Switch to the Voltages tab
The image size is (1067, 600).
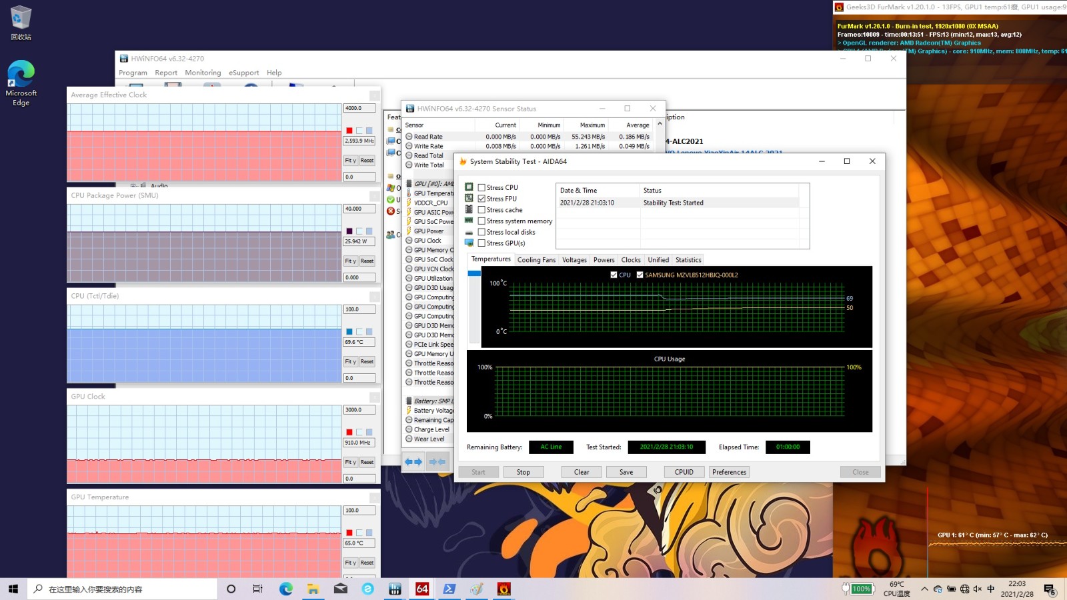coord(574,260)
